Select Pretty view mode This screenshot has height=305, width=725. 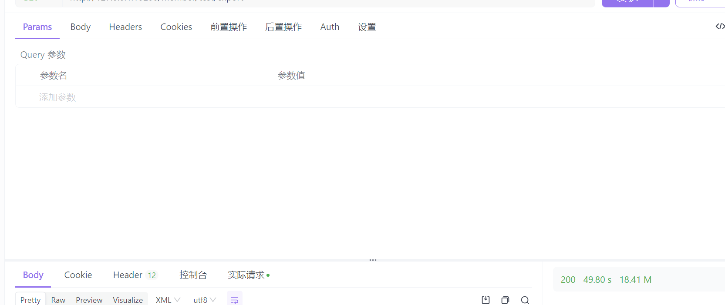[x=30, y=300]
